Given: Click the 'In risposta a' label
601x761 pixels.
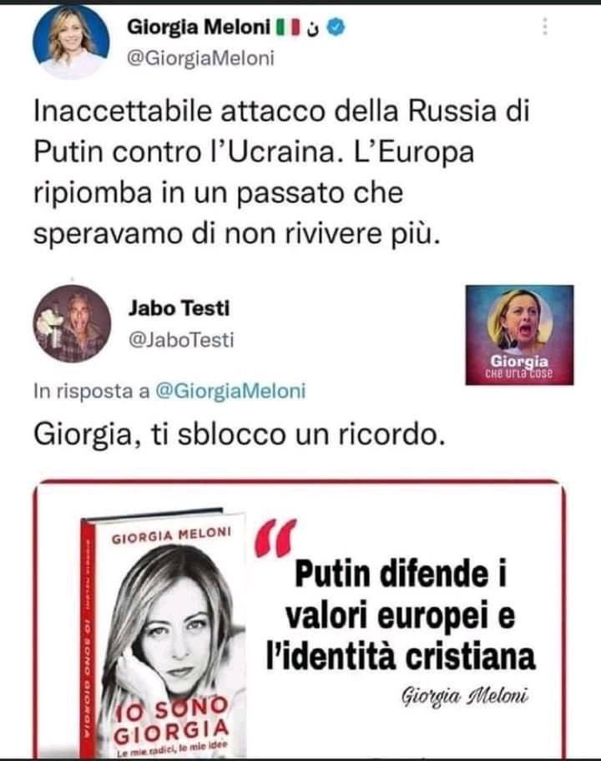Looking at the screenshot, I should tap(92, 391).
